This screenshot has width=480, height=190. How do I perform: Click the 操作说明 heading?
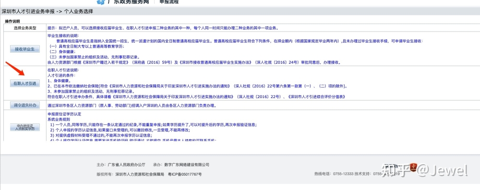click(12, 22)
